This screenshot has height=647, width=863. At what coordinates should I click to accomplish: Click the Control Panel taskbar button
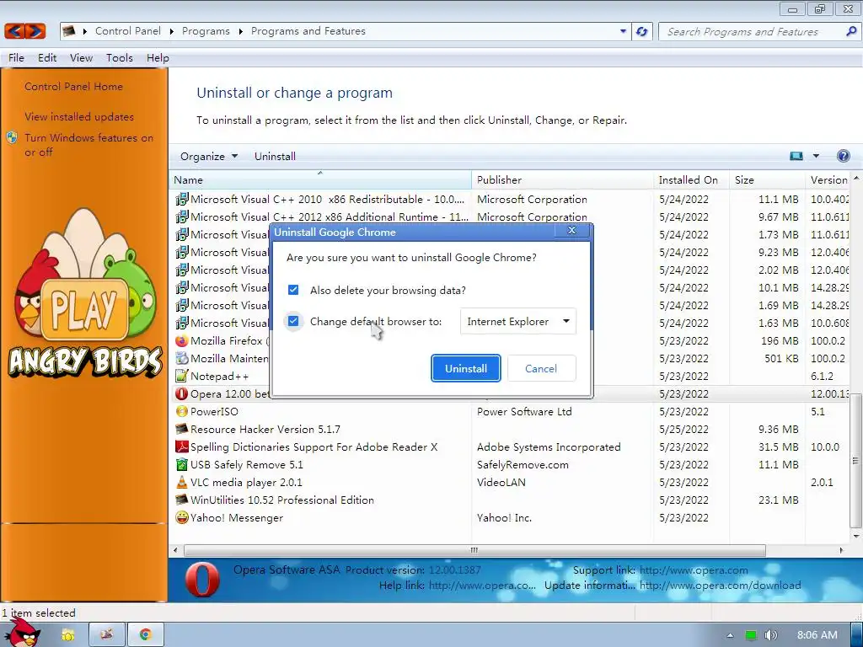(x=107, y=635)
